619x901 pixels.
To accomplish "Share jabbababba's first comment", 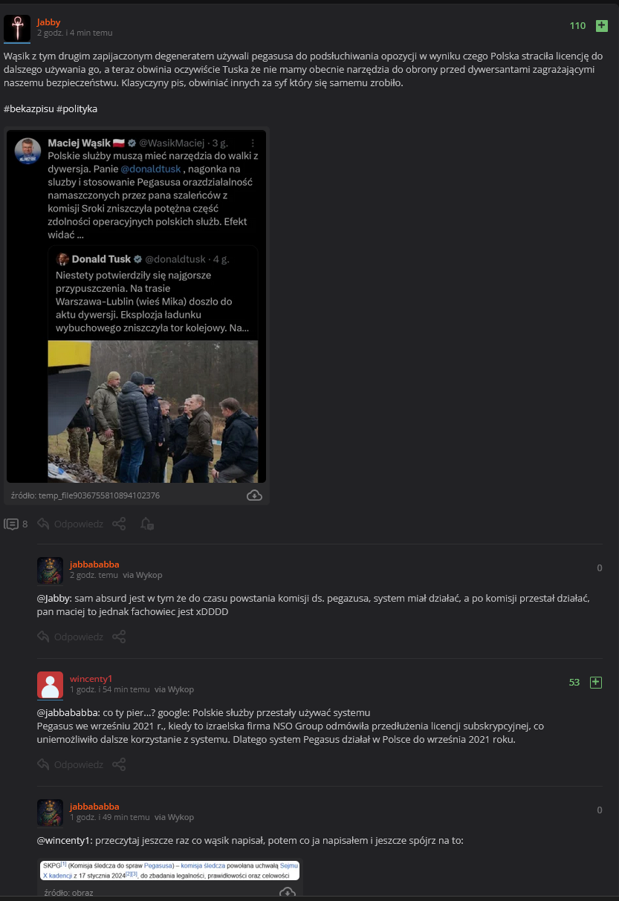I will [119, 637].
